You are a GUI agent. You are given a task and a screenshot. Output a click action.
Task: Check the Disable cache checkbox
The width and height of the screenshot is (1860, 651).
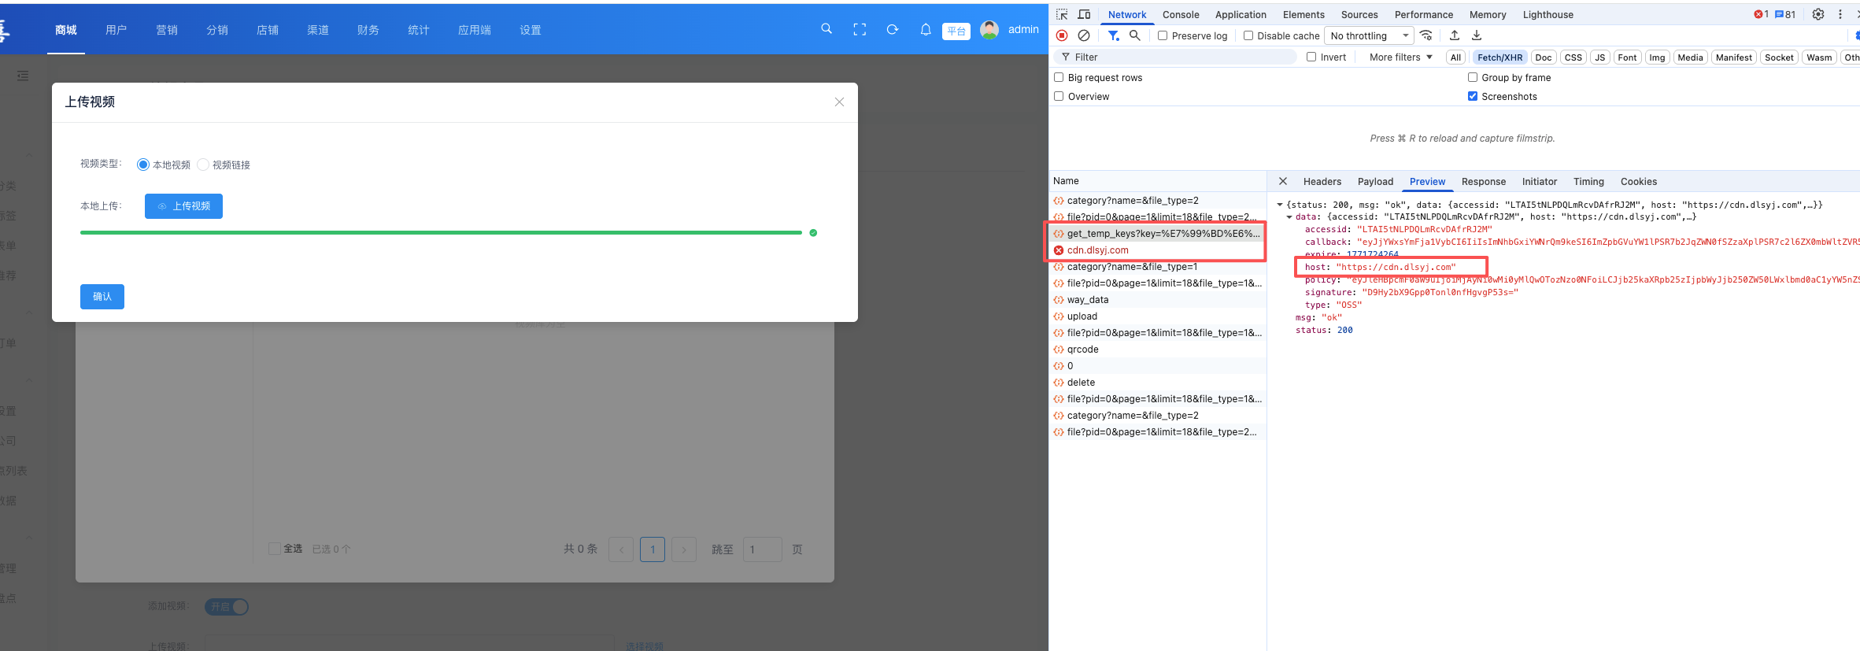click(x=1248, y=35)
